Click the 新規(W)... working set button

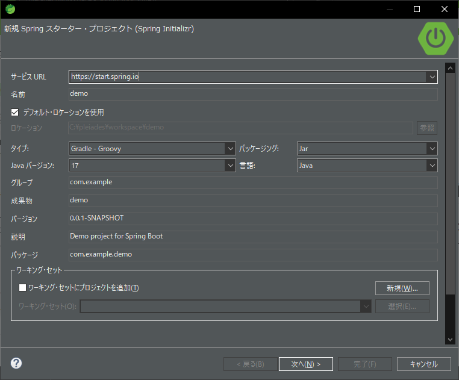tap(402, 288)
